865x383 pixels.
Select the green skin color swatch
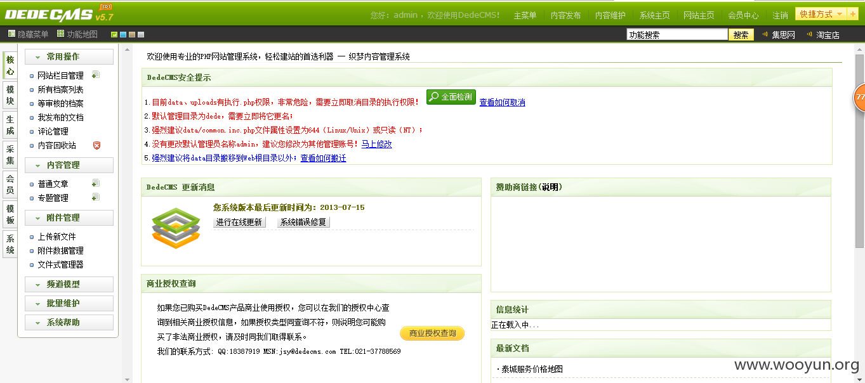point(114,34)
